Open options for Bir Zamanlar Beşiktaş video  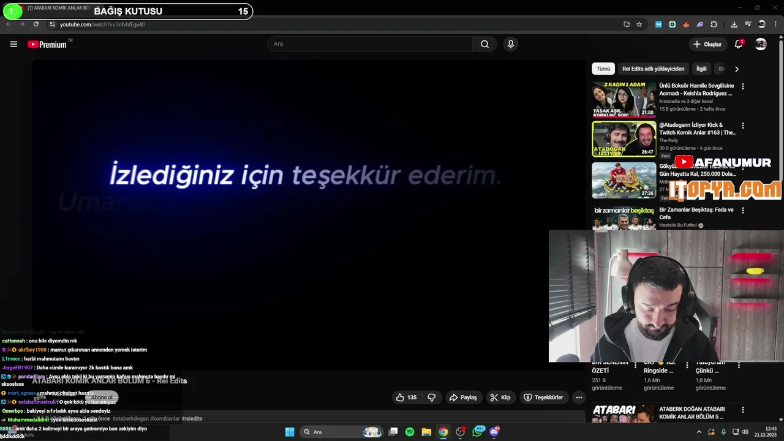743,210
